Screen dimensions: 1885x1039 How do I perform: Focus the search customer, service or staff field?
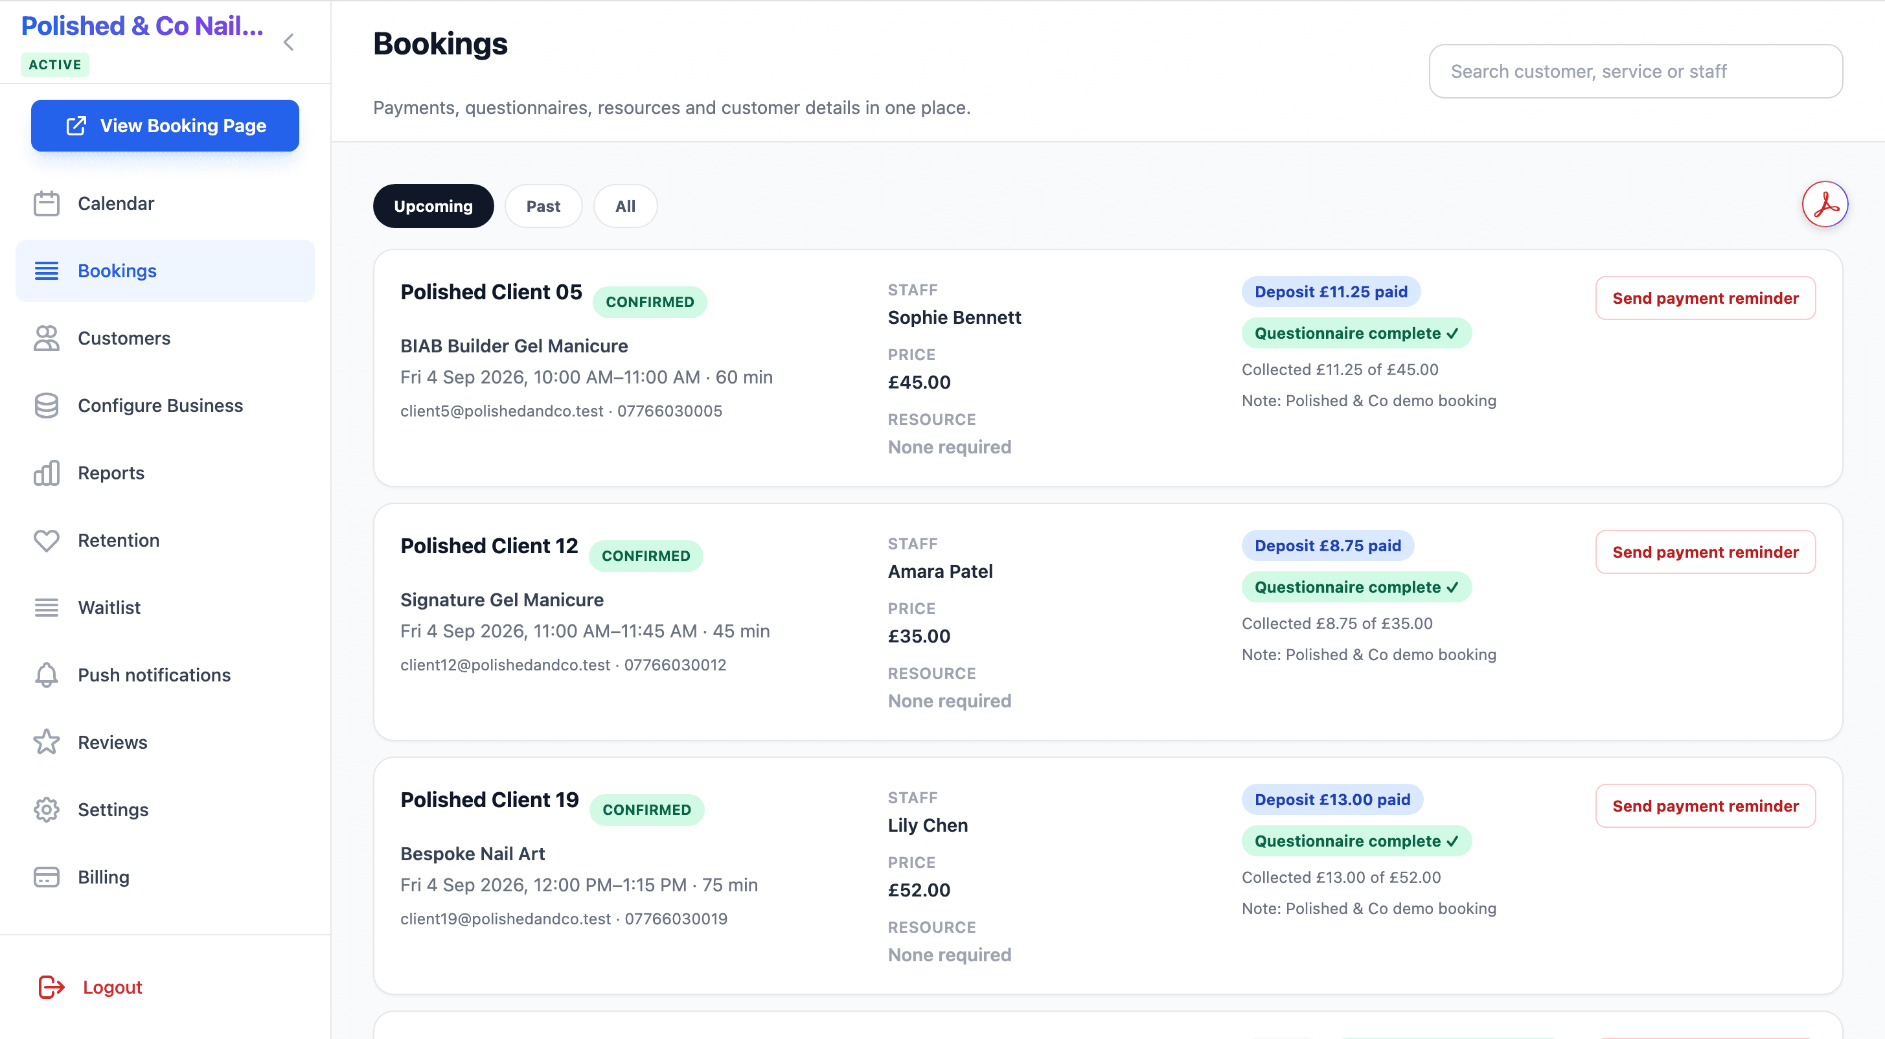[1636, 71]
